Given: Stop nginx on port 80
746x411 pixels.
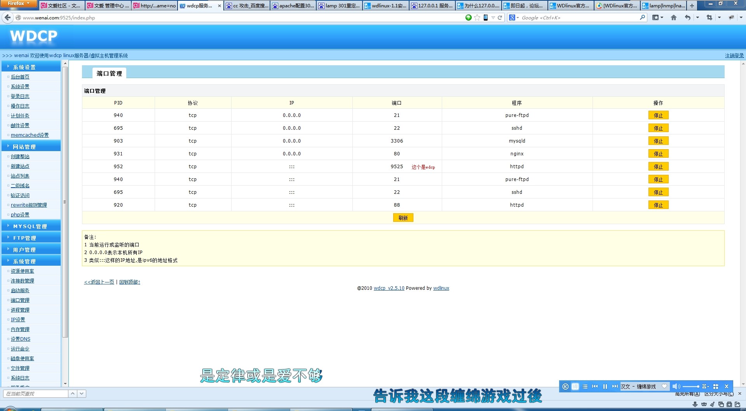Looking at the screenshot, I should [x=658, y=153].
